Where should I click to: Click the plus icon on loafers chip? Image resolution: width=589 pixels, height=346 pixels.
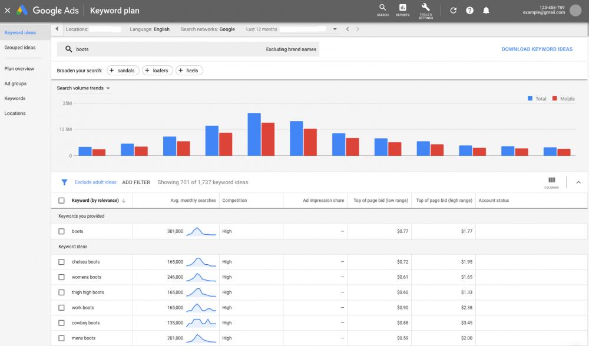tap(147, 71)
